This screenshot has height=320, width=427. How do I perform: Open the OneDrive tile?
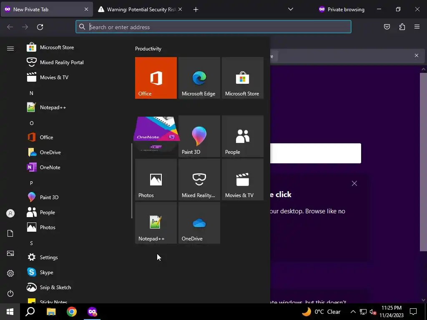pyautogui.click(x=199, y=223)
